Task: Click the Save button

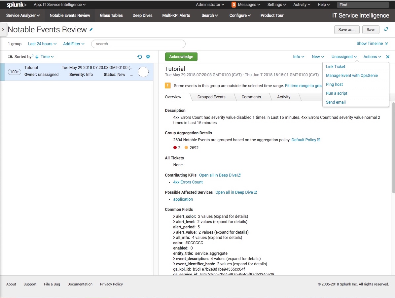Action: pos(371,29)
